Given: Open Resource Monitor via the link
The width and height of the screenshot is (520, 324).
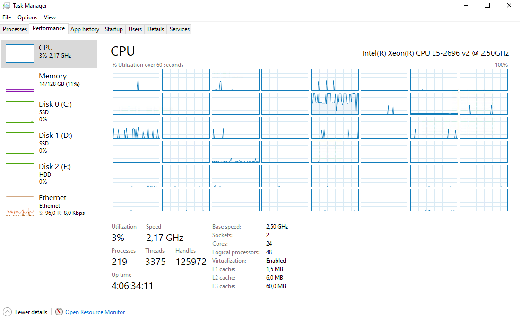Looking at the screenshot, I should 95,312.
